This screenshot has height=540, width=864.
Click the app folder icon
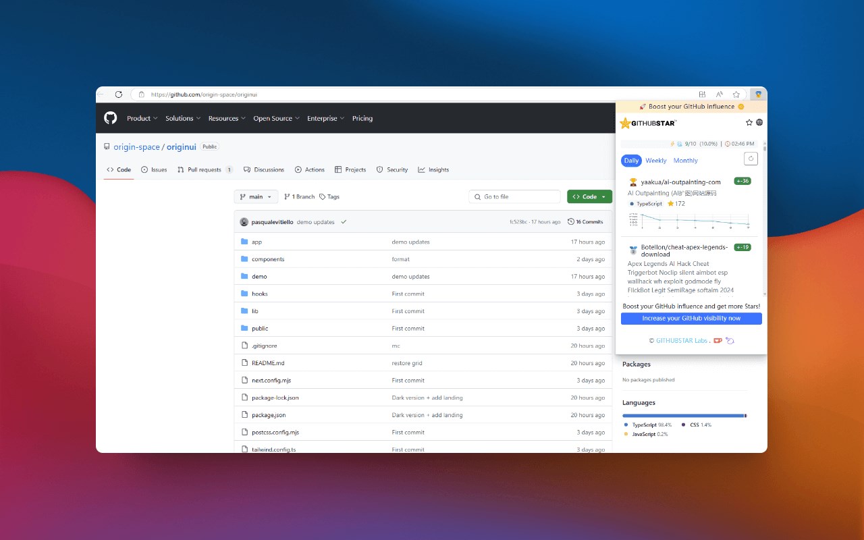[244, 242]
